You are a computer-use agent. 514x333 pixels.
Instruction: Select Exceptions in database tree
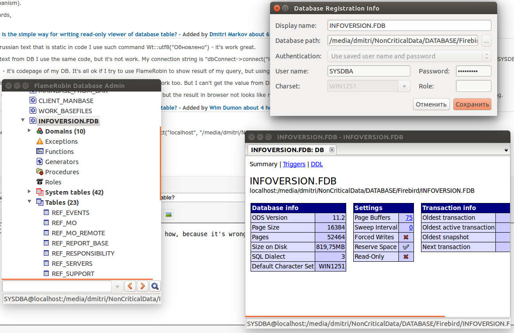pos(61,141)
